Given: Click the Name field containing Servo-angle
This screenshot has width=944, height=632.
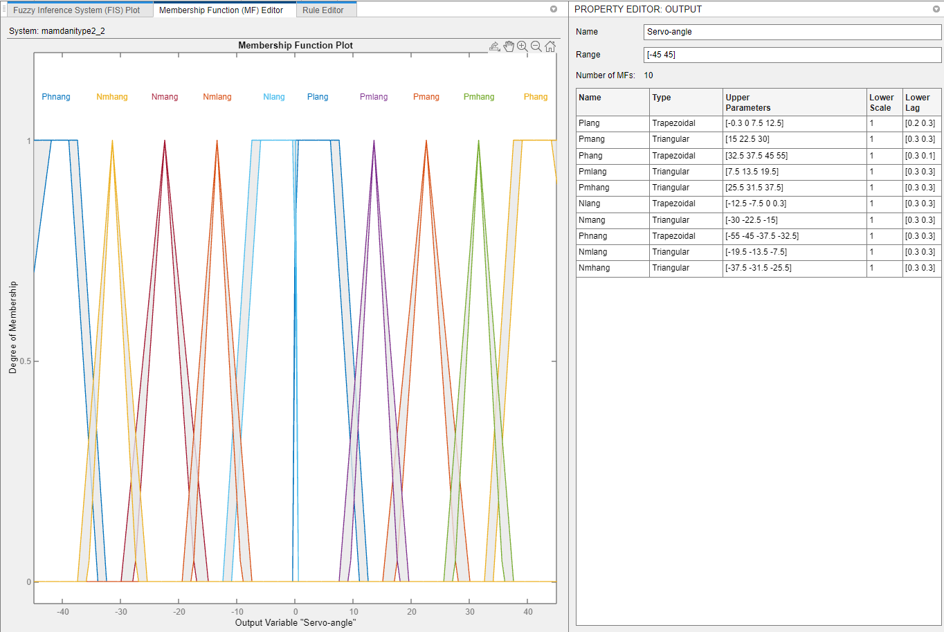Looking at the screenshot, I should pos(792,32).
